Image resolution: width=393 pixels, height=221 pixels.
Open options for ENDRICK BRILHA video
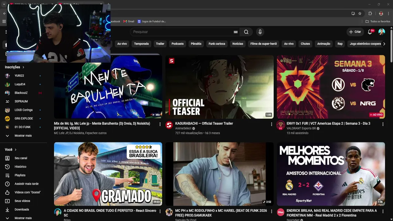coord(383,211)
